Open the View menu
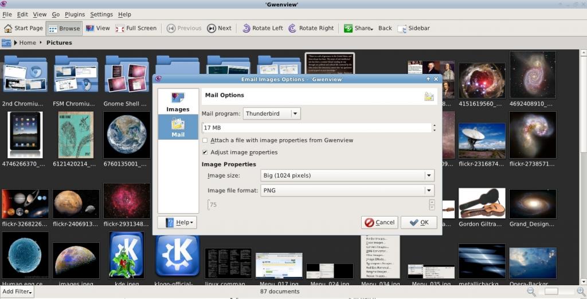Screen dimensions: 587x299 pyautogui.click(x=40, y=14)
